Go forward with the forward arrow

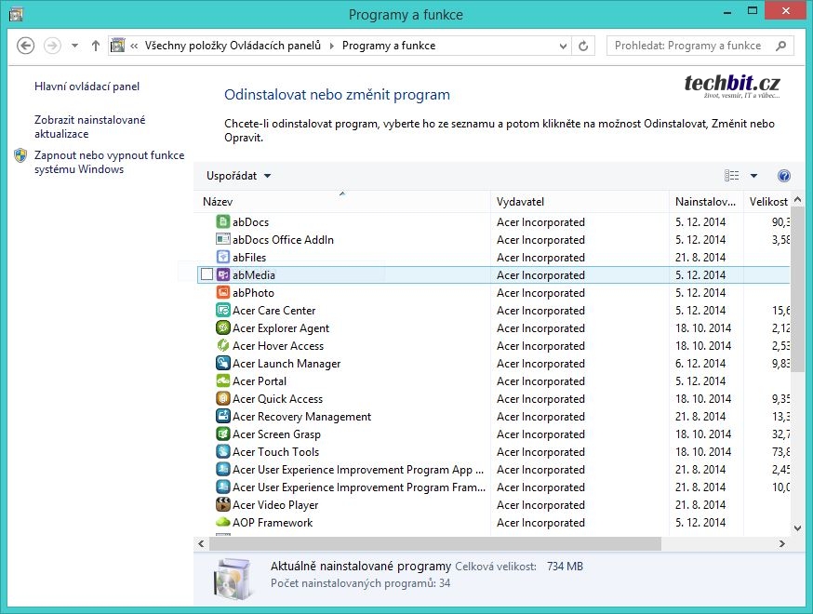[52, 46]
